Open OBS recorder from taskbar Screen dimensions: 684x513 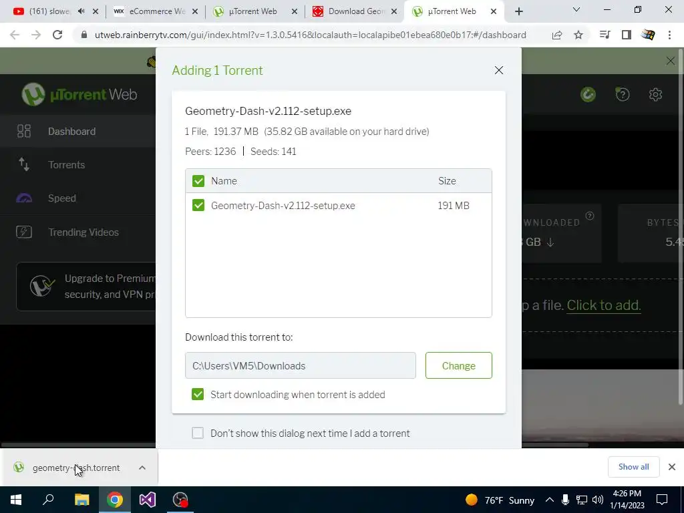pos(180,500)
